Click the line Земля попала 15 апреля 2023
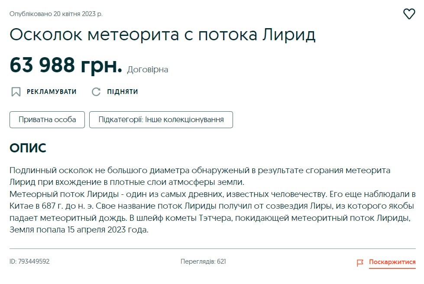The height and width of the screenshot is (284, 424). (79, 230)
